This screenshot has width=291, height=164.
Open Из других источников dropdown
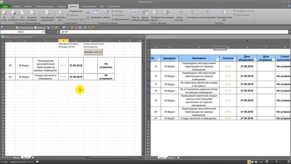click(32, 15)
